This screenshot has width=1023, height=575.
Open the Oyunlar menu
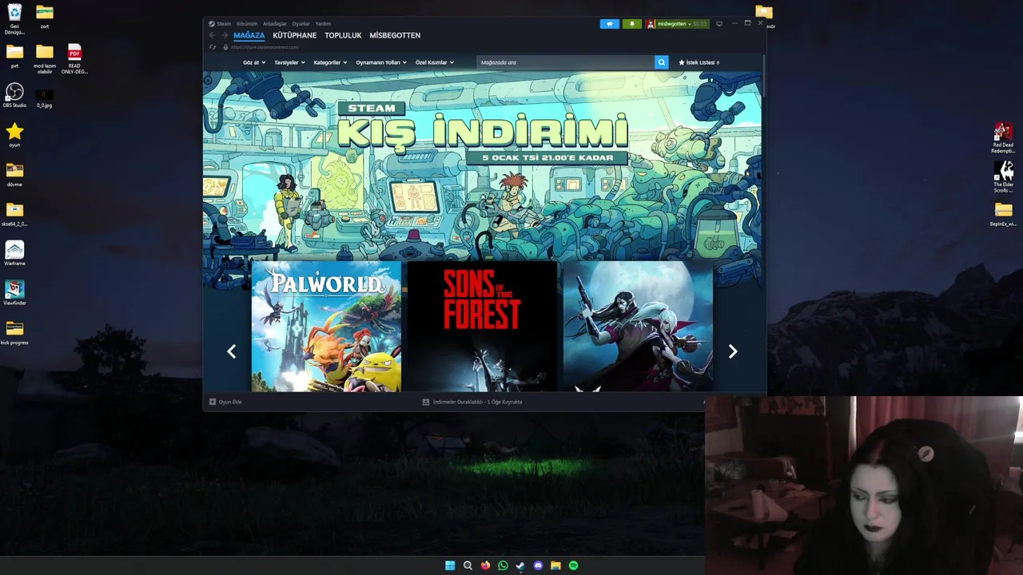coord(301,24)
